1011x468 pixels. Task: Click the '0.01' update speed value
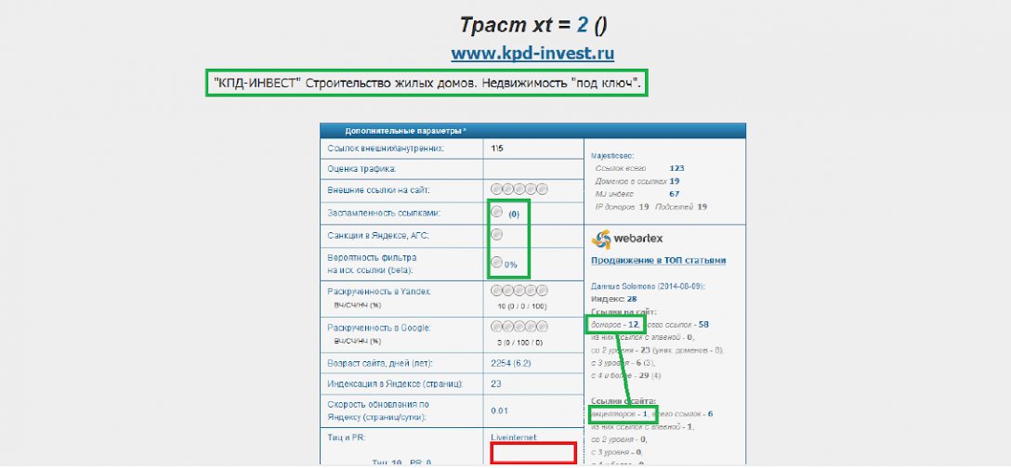click(499, 410)
